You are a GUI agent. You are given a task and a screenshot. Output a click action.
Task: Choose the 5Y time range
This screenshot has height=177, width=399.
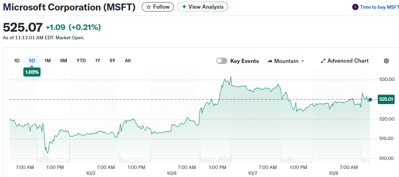tap(112, 61)
